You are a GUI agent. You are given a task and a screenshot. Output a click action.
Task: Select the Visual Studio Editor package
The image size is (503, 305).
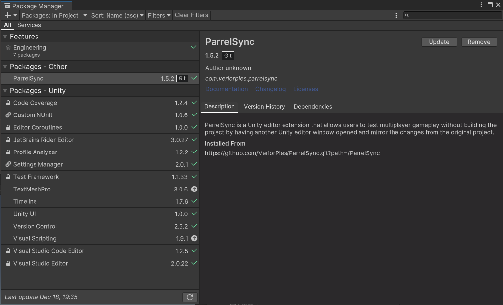pos(100,263)
